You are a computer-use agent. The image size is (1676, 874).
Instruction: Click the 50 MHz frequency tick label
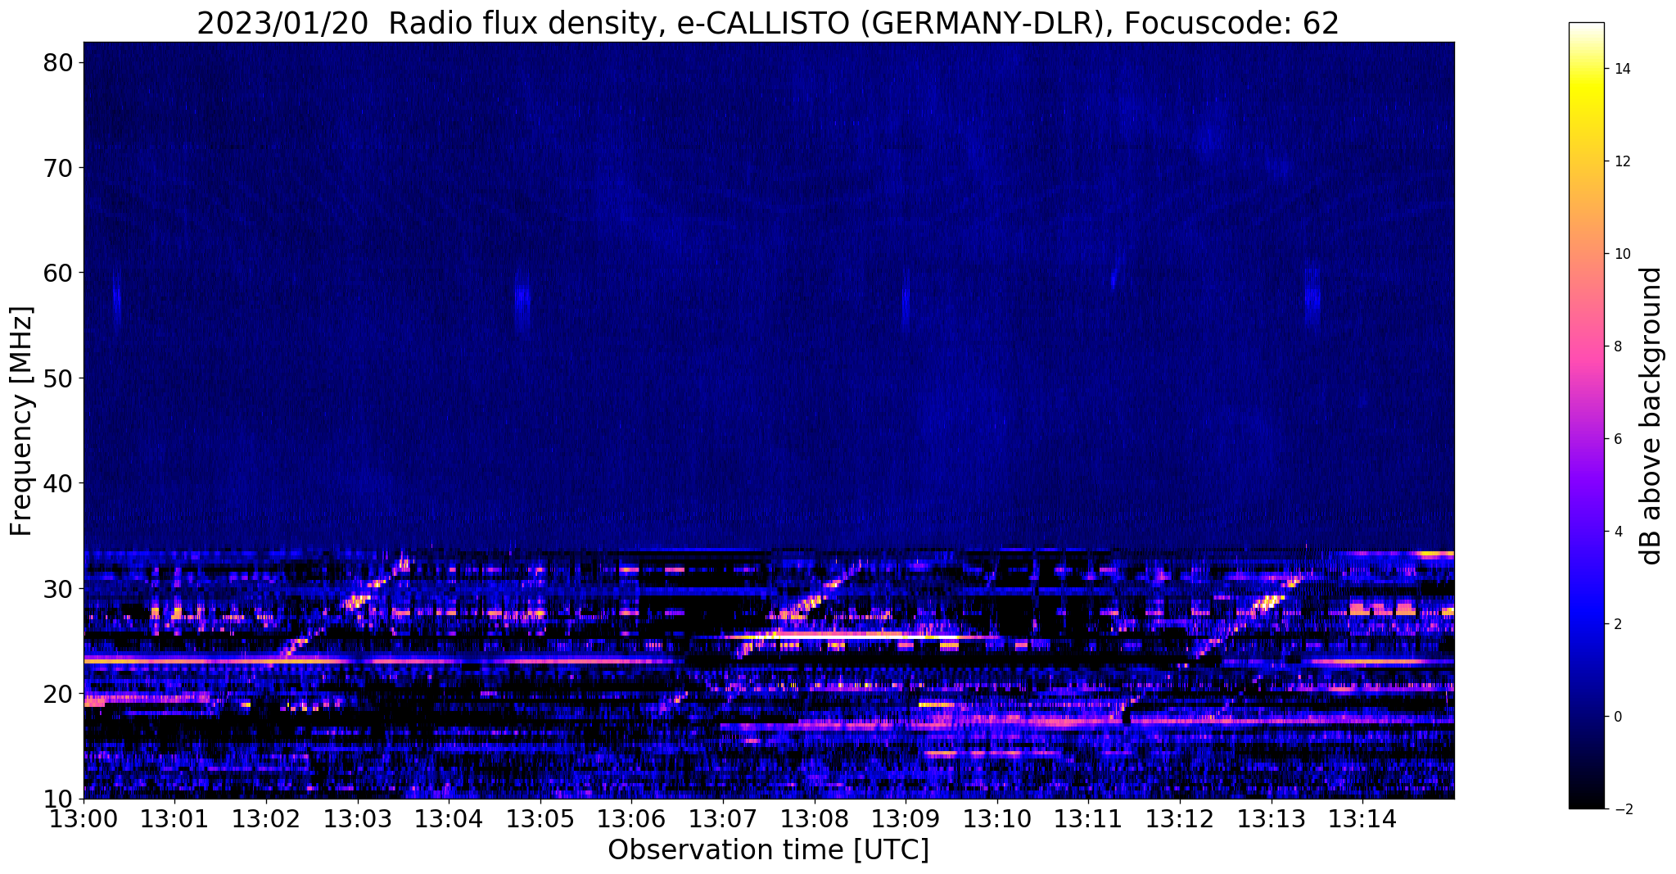pos(59,378)
